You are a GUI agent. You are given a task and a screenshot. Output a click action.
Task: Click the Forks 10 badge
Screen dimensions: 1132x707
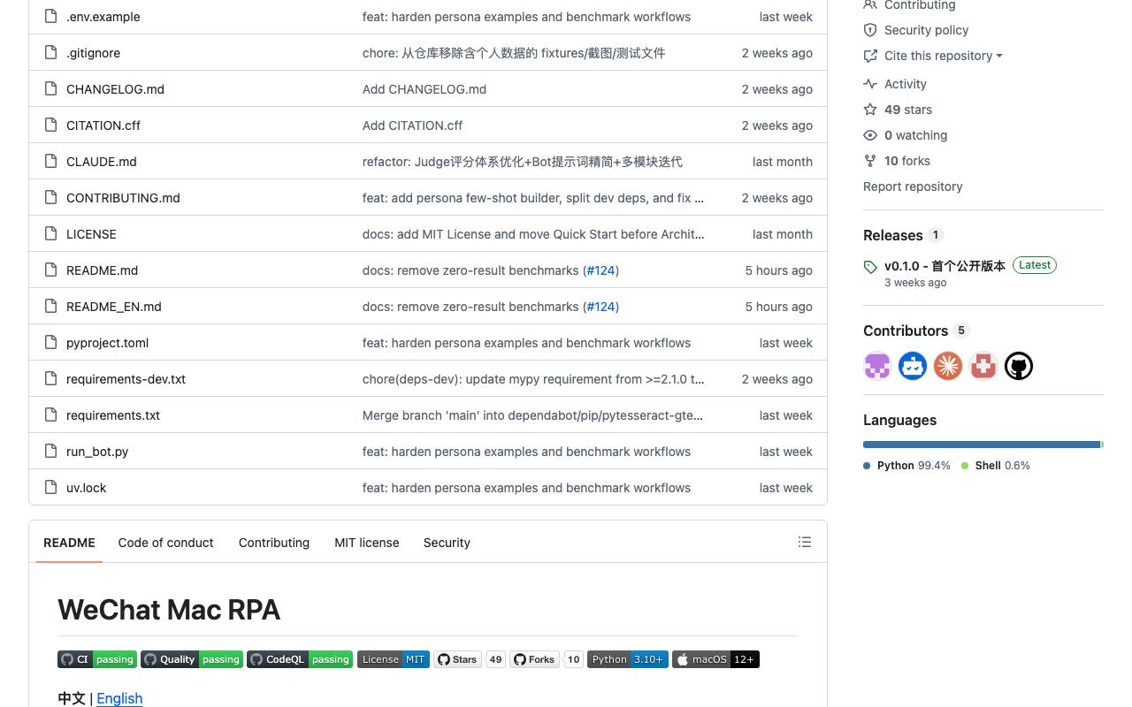547,659
